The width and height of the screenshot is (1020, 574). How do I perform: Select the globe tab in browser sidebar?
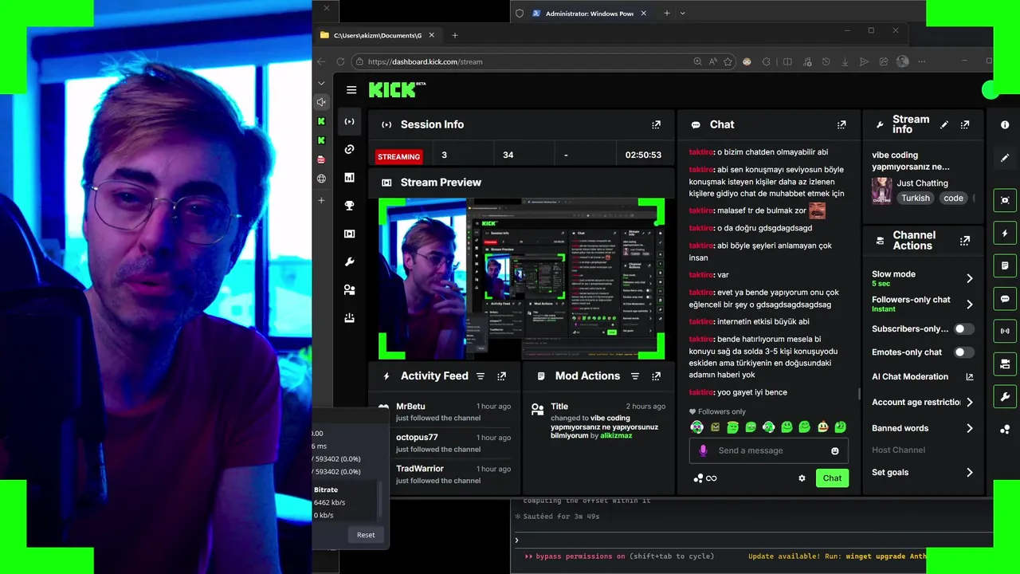point(321,179)
